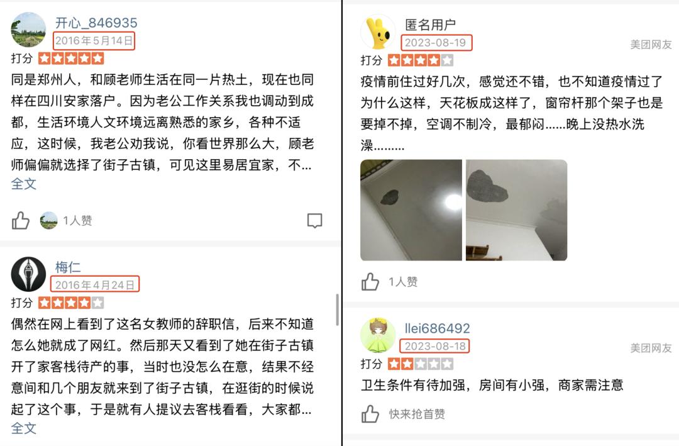Click 快来抢首赞 text under llei686492's review

click(x=417, y=414)
